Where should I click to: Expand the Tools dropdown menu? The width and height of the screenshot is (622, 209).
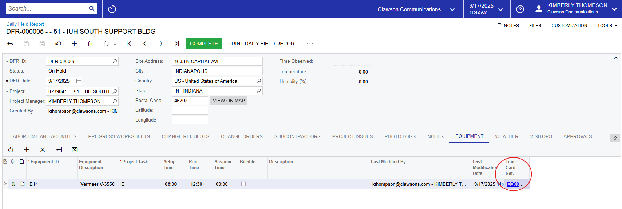tap(607, 26)
